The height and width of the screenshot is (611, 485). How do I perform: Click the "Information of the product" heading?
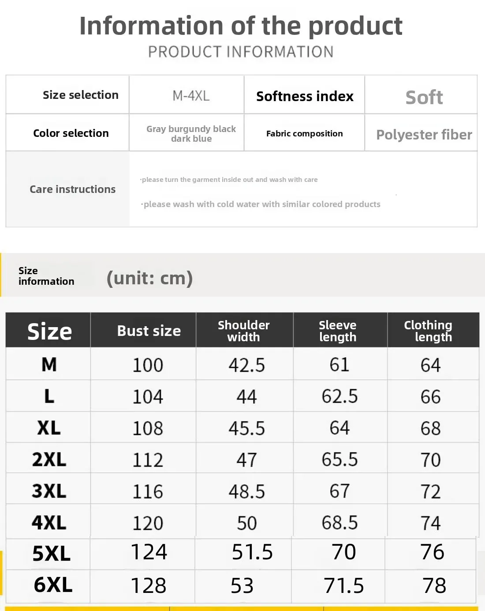241,26
